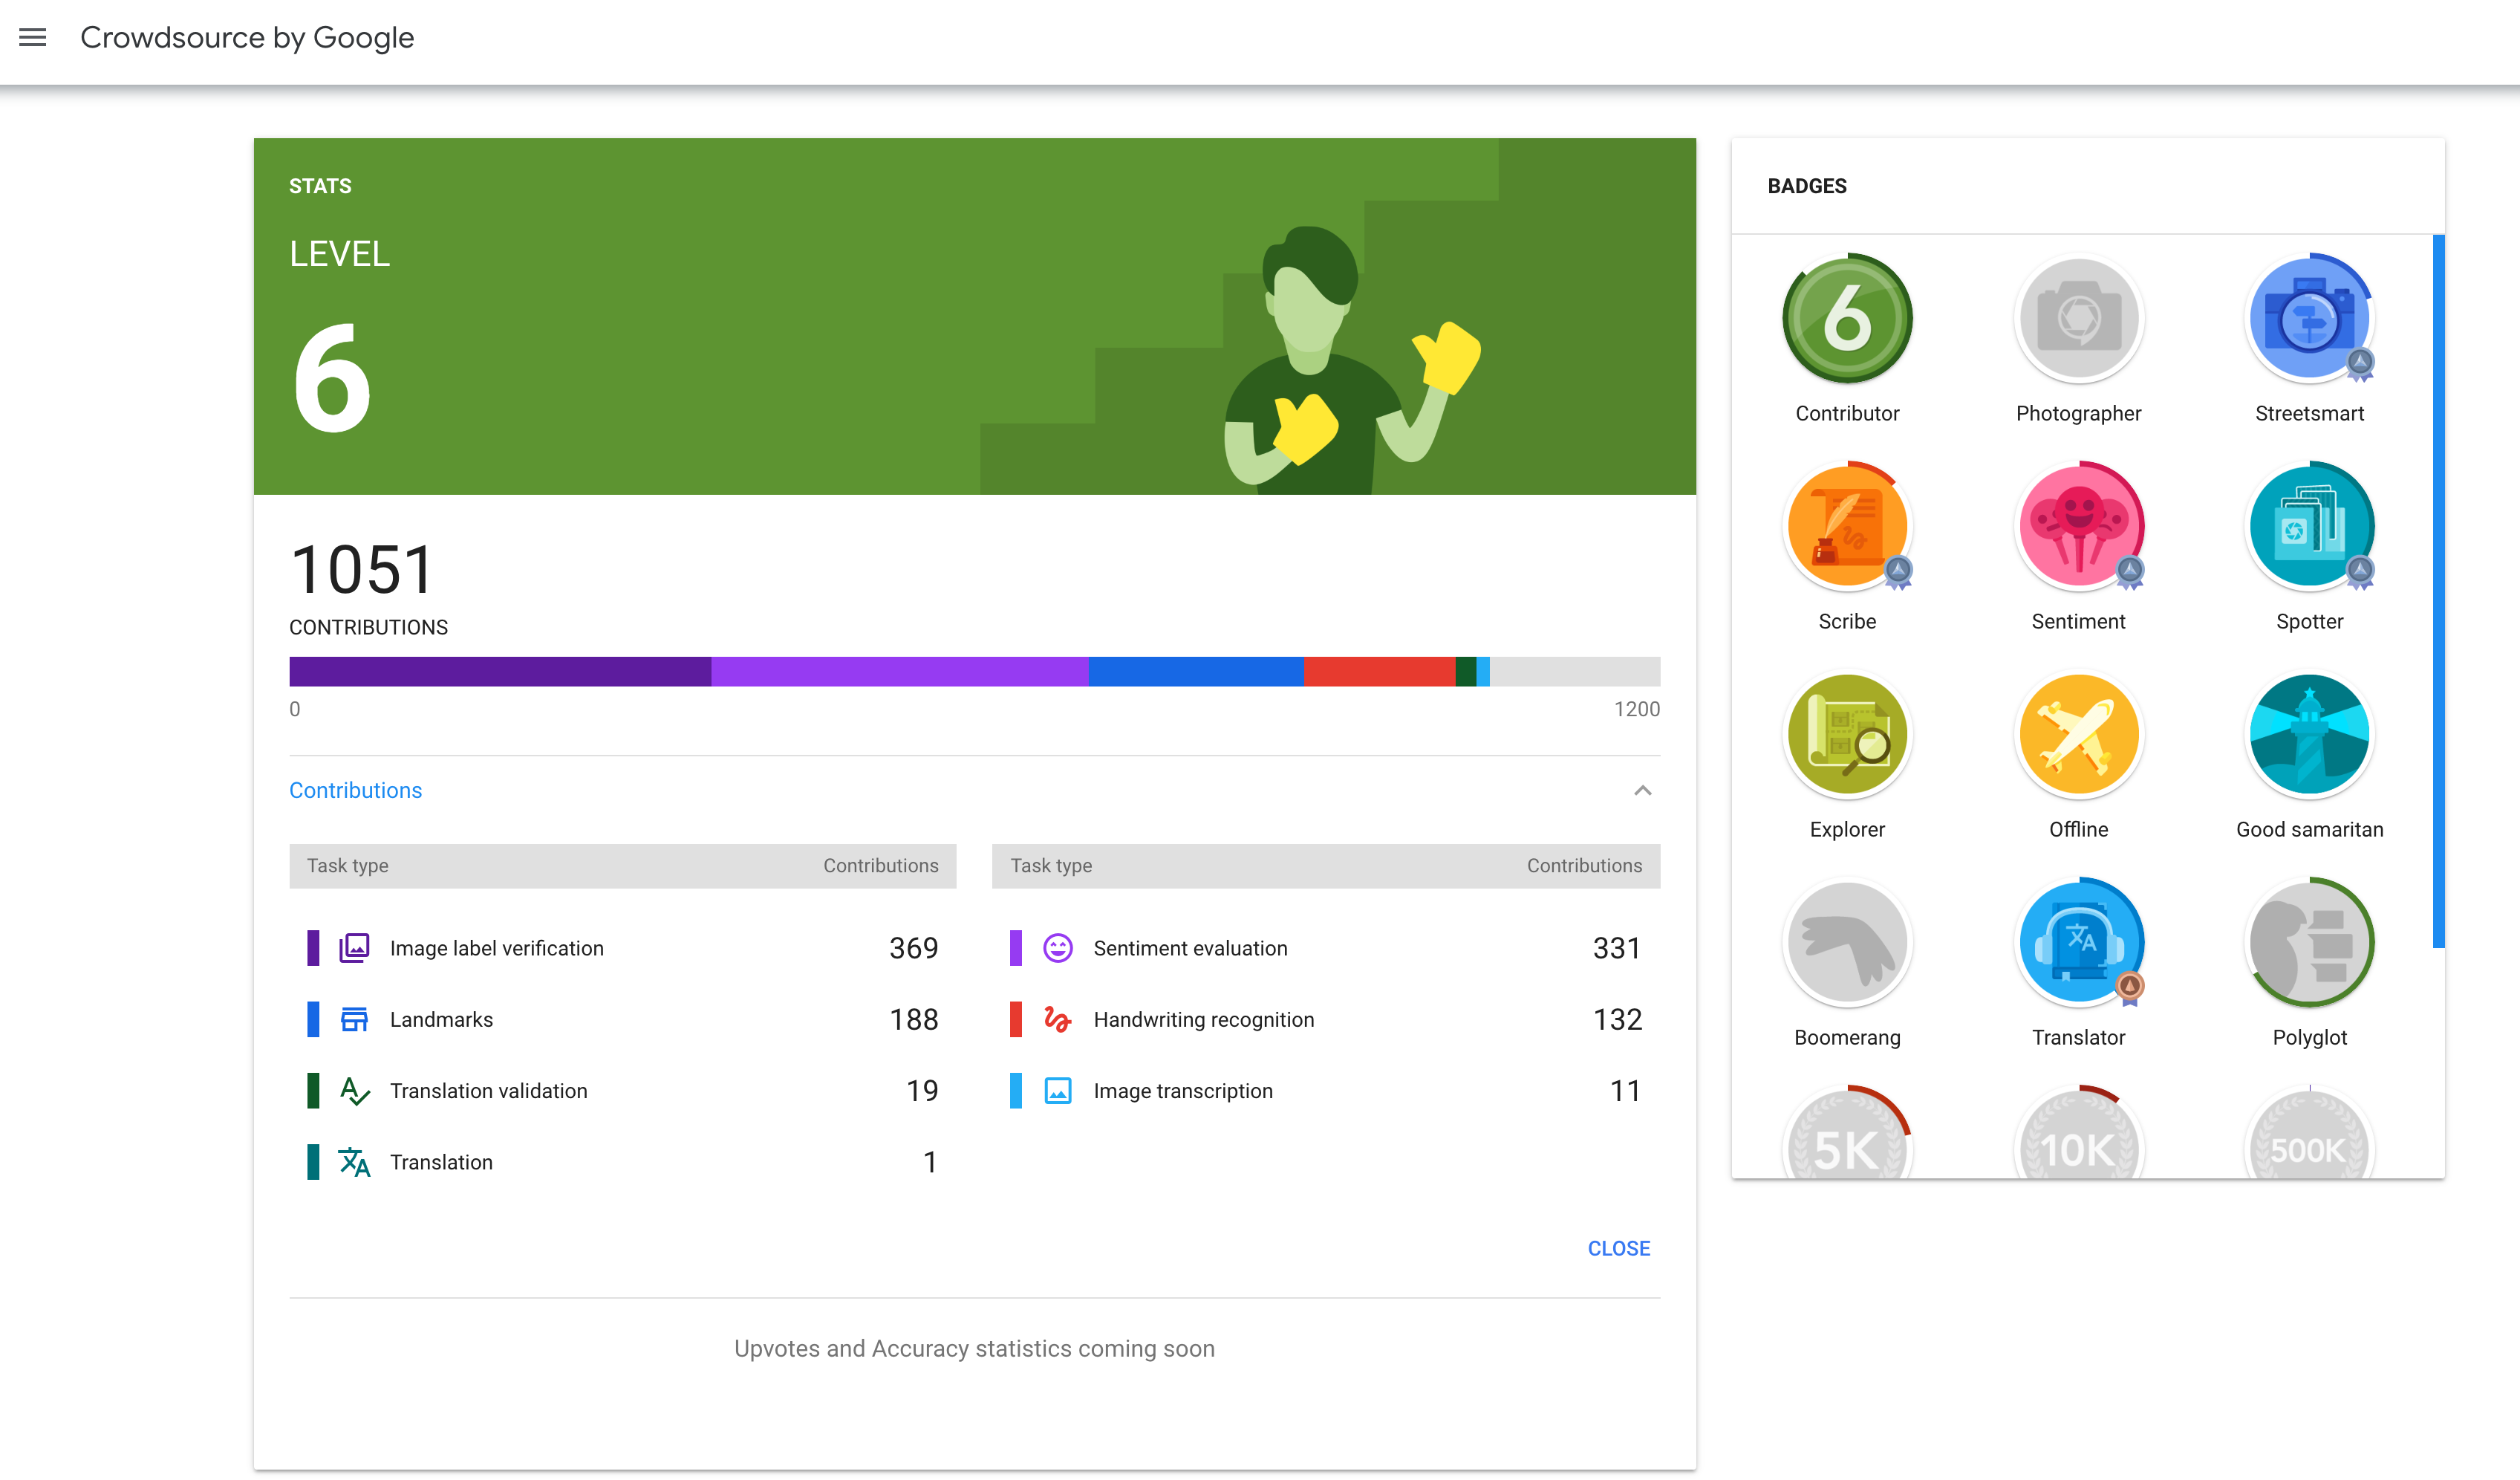Click the dark purple progress bar segment
Viewport: 2520px width, 1480px height.
tap(500, 672)
